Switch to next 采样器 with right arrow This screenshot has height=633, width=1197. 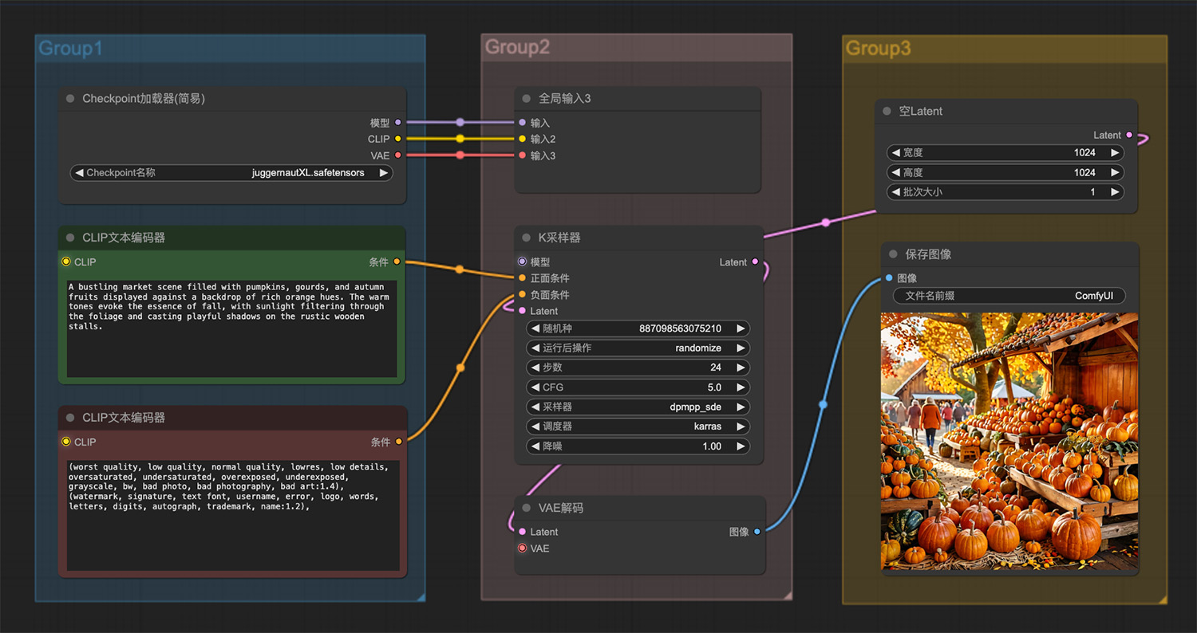click(741, 407)
